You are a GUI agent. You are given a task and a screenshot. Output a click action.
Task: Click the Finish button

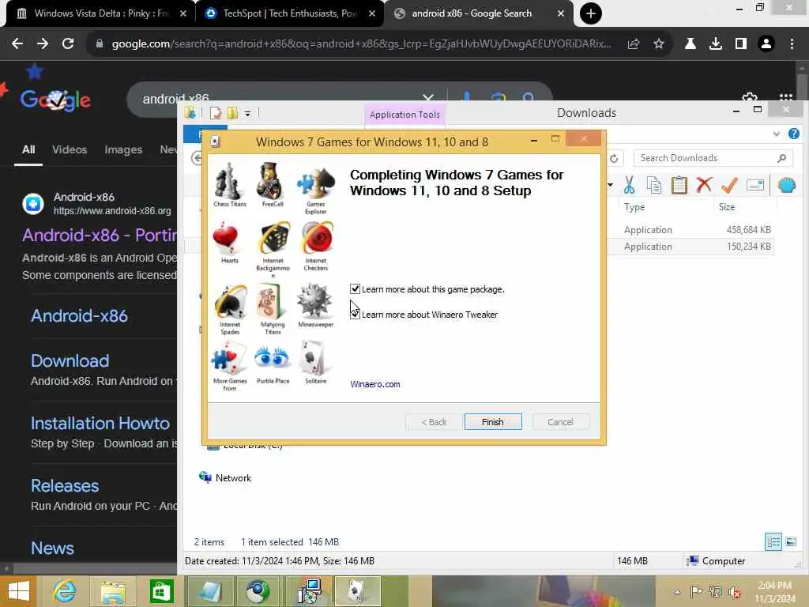pos(493,422)
